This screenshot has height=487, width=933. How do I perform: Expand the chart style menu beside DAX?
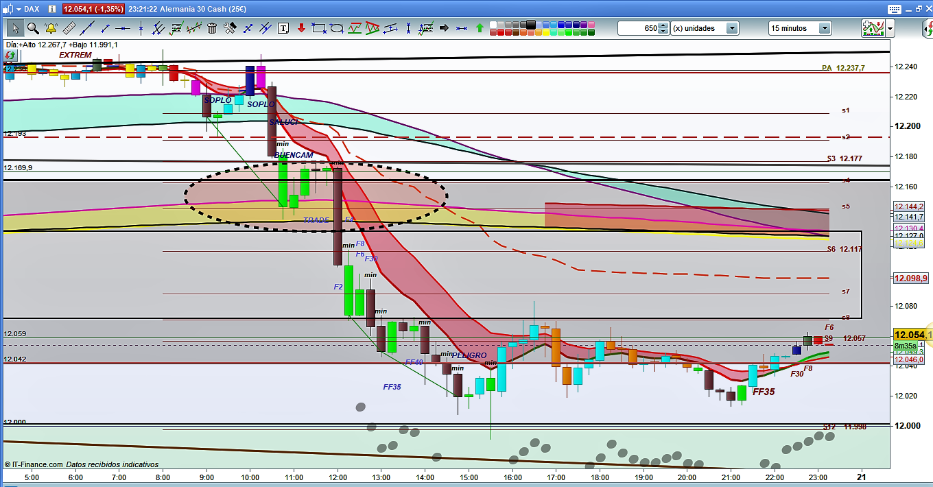pyautogui.click(x=17, y=9)
